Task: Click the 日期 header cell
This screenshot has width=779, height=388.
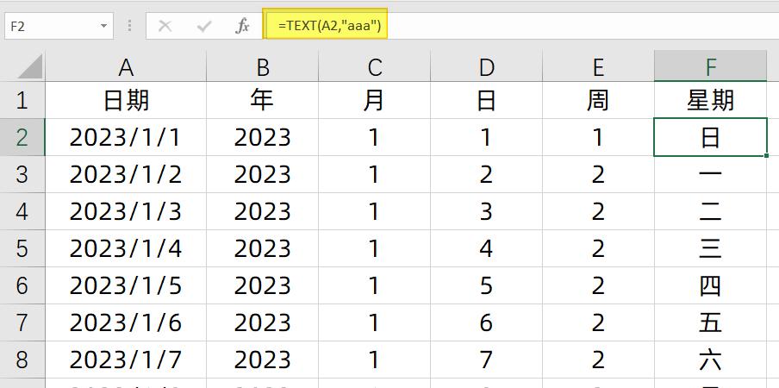Action: tap(126, 100)
